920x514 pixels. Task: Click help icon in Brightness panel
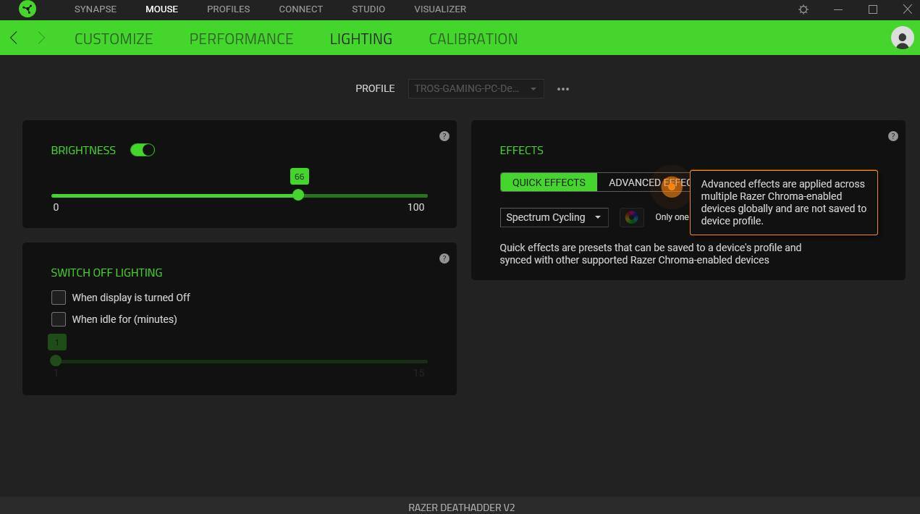coord(444,136)
